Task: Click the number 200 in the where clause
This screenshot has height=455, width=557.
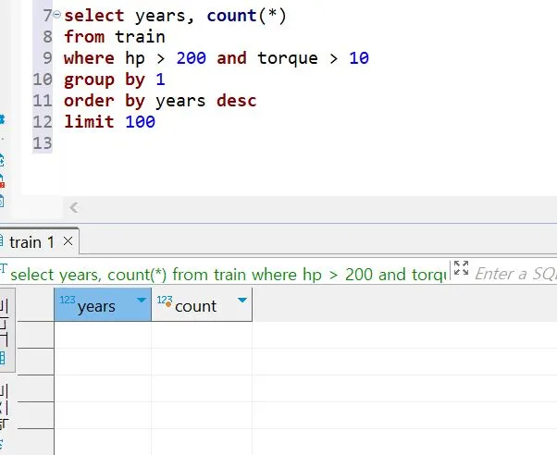Action: coord(192,58)
